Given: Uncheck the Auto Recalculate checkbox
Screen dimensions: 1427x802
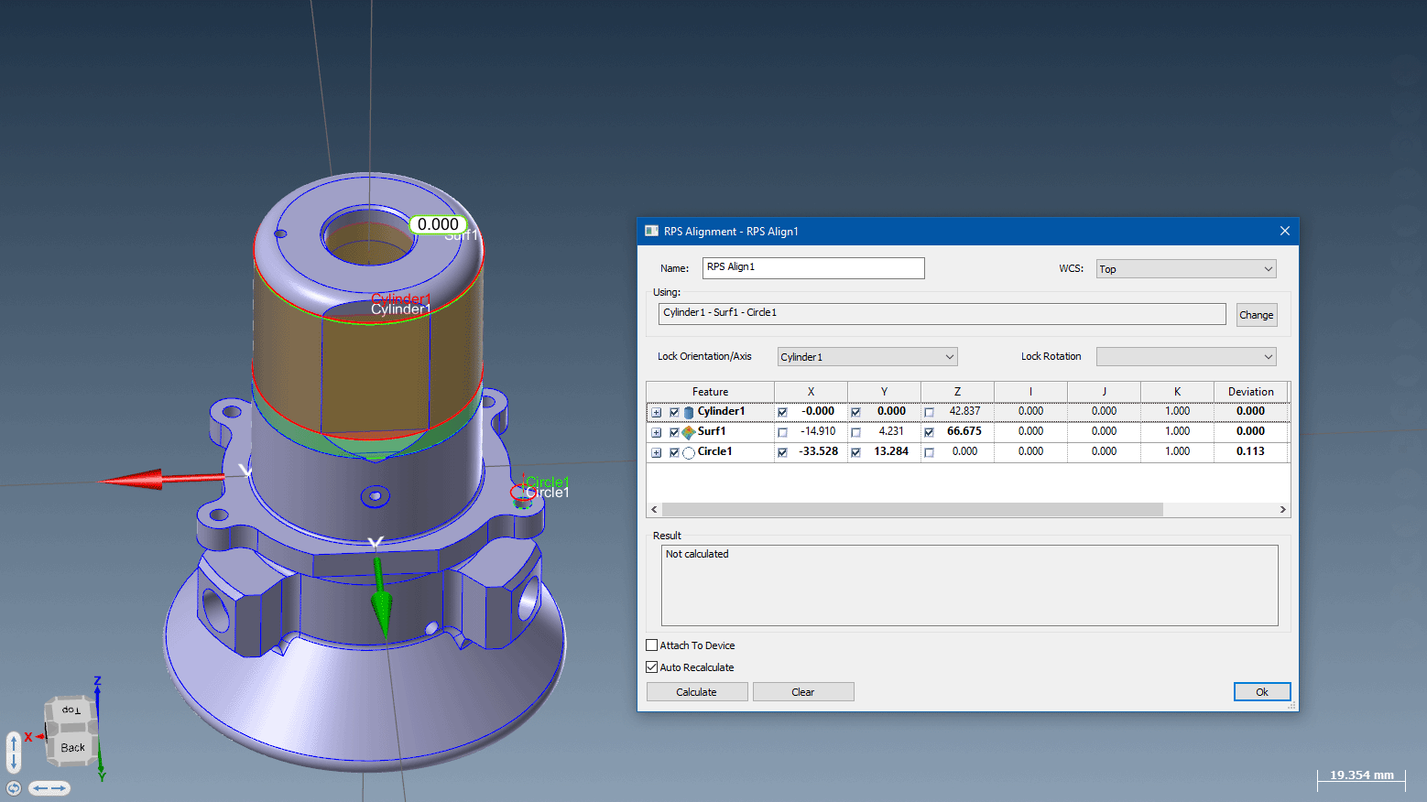Looking at the screenshot, I should pos(652,667).
